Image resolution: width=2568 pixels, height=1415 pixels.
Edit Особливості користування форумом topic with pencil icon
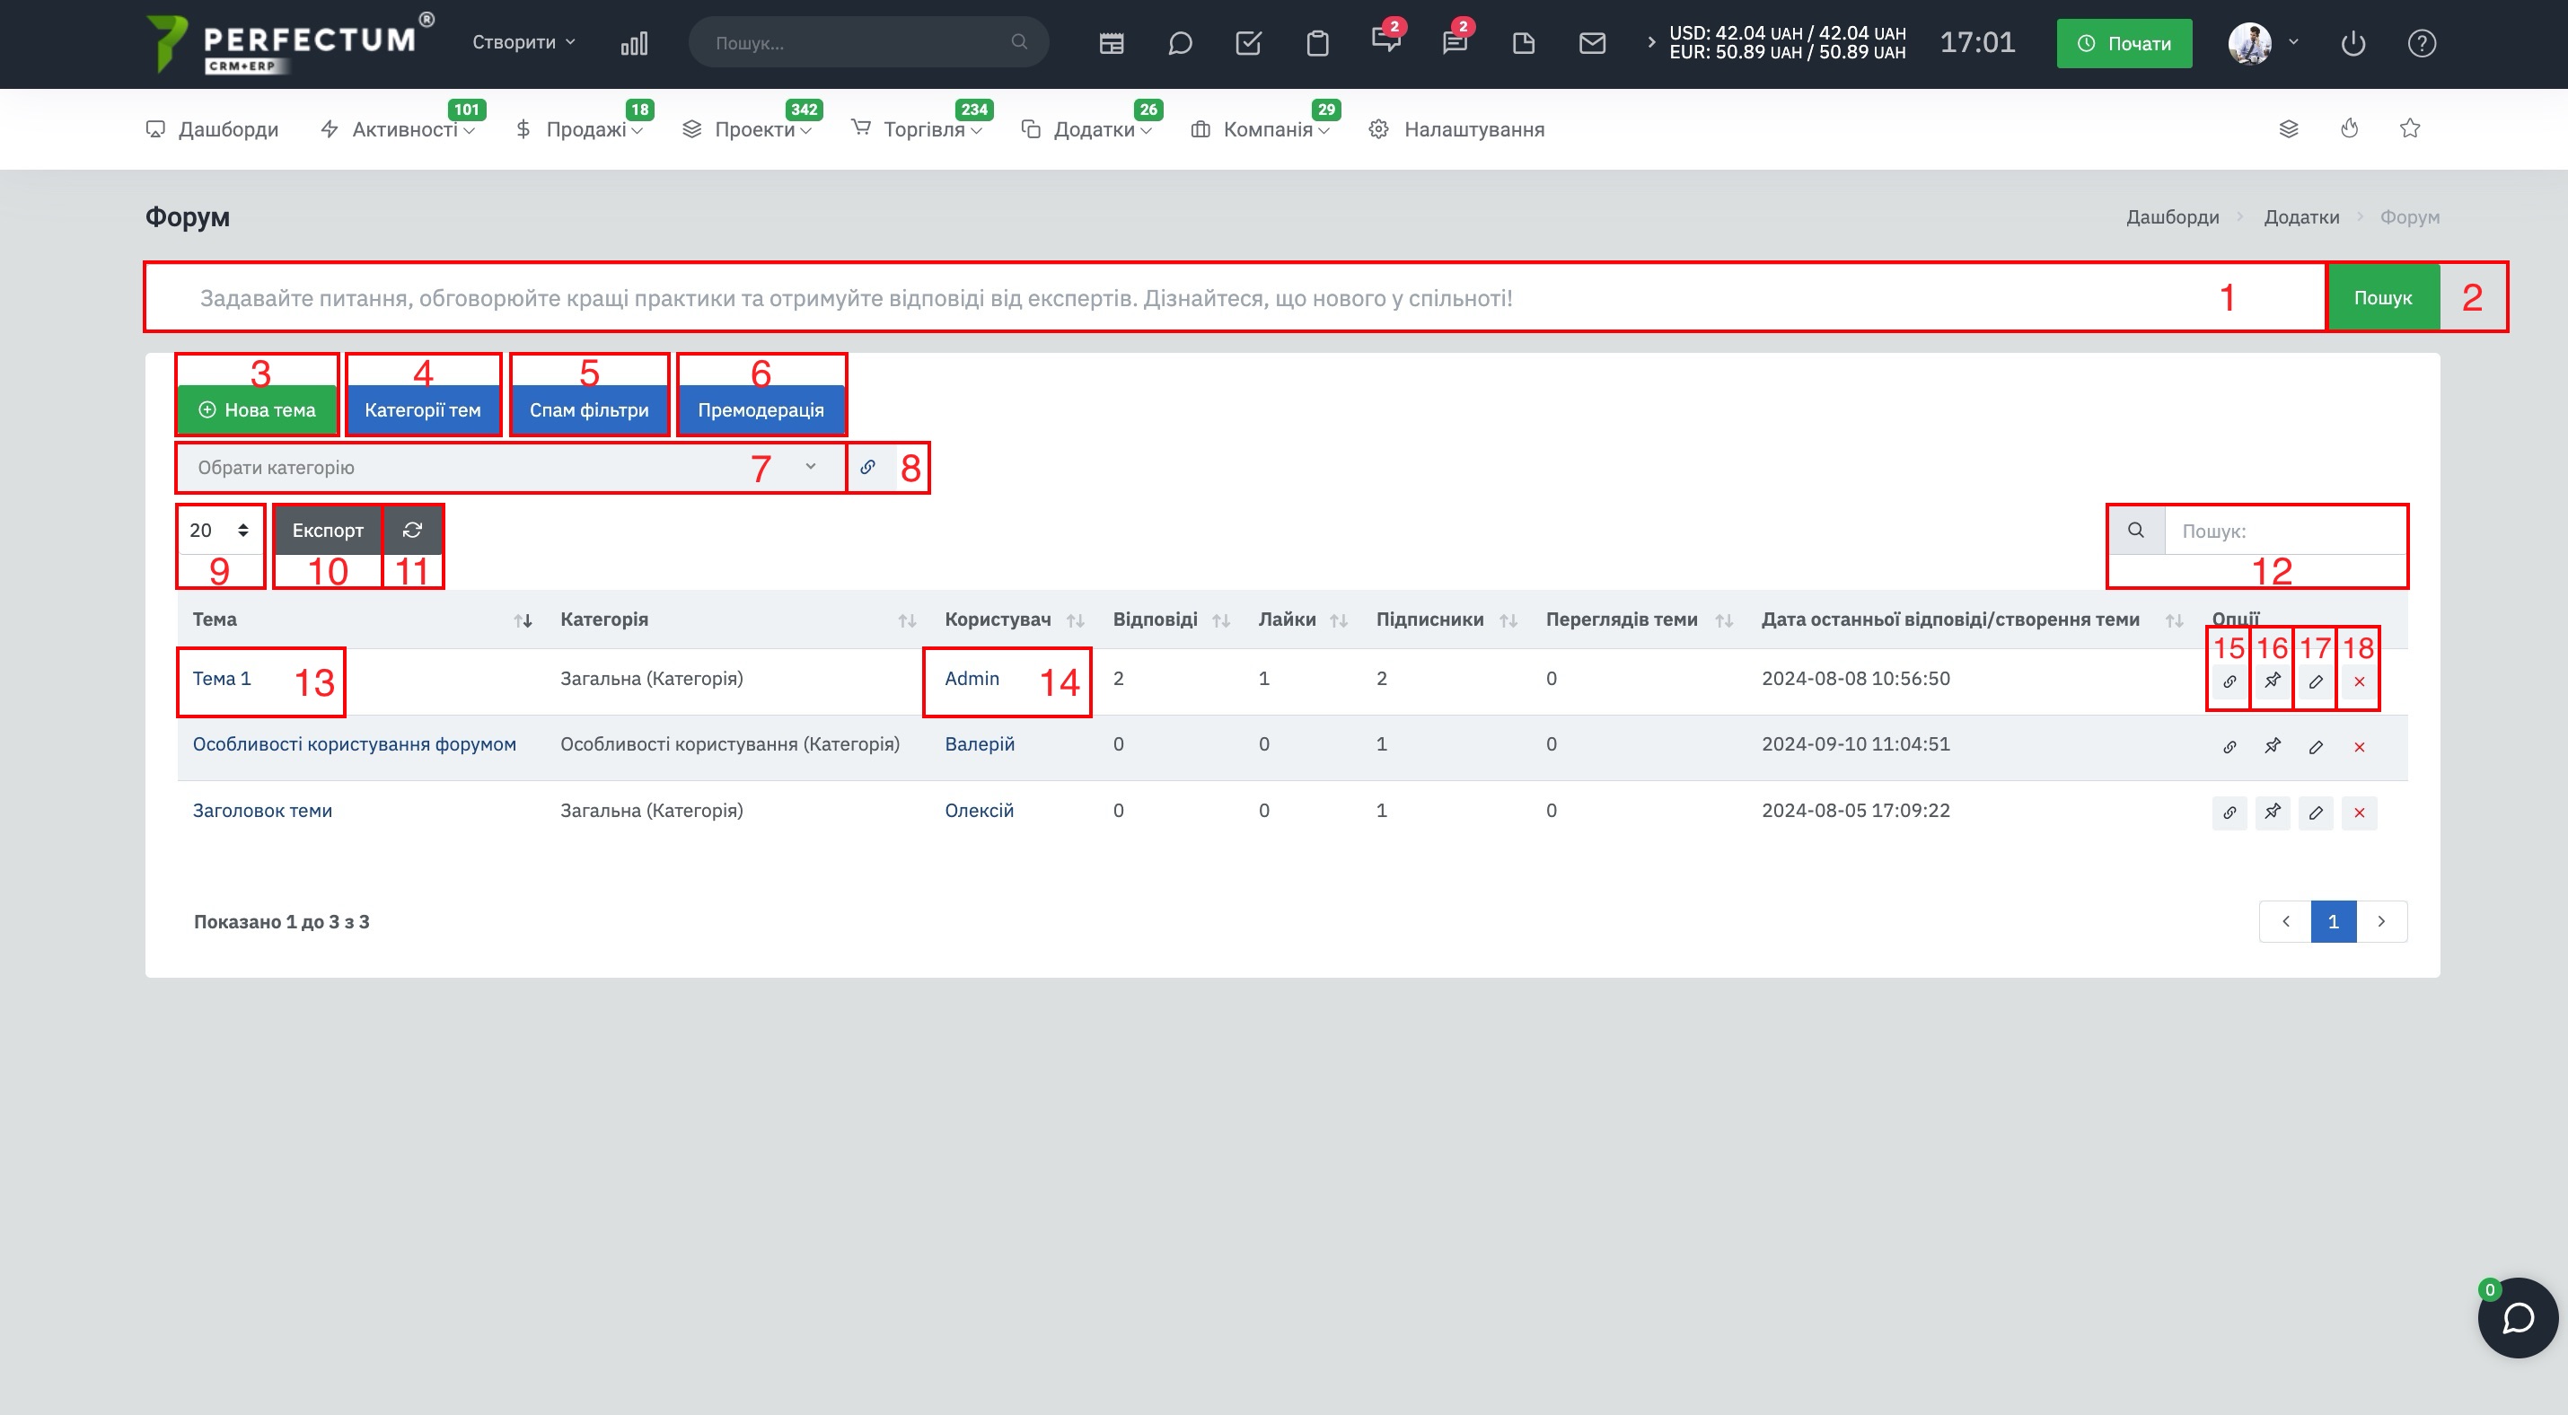tap(2316, 747)
